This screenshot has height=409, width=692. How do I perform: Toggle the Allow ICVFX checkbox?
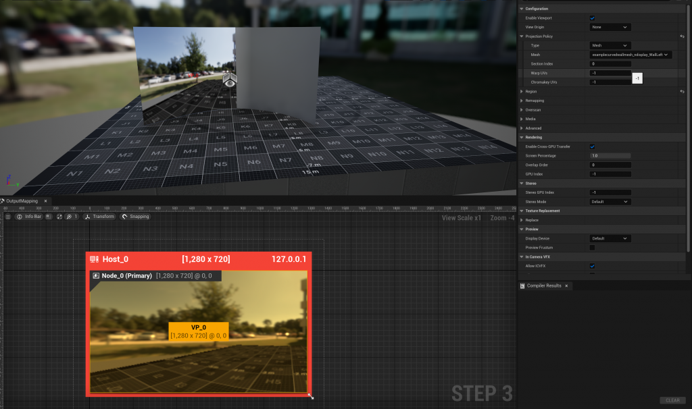[592, 266]
